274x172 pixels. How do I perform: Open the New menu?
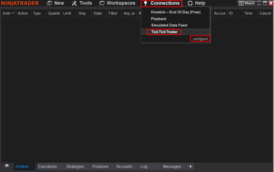coord(55,3)
